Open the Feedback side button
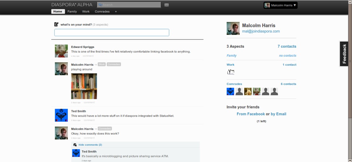The width and height of the screenshot is (352, 162). 344,54
